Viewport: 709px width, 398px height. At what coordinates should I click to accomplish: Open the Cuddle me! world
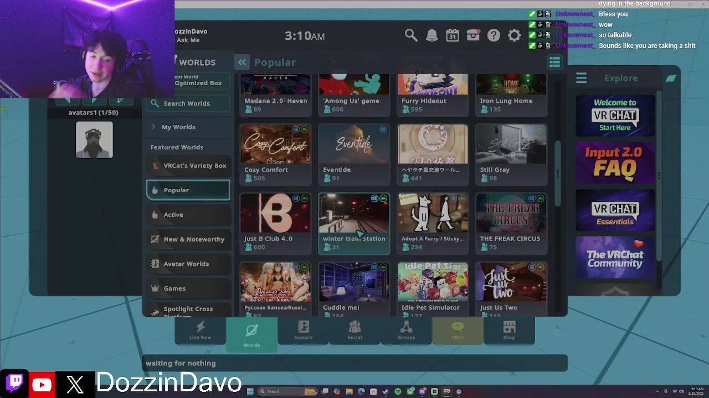tap(354, 289)
